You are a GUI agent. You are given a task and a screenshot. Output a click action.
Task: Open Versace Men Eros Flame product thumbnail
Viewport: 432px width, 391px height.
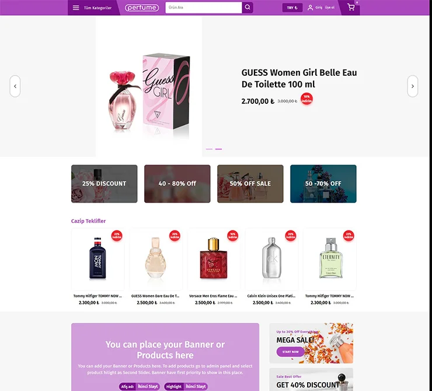[x=214, y=259]
